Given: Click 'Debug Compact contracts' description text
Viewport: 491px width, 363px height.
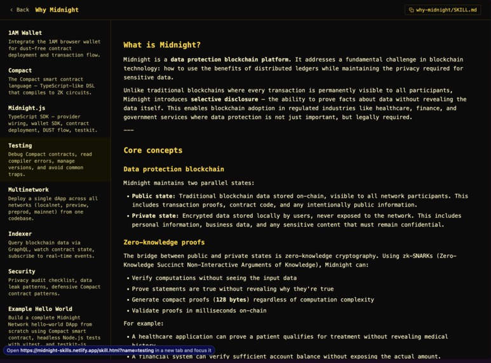Looking at the screenshot, I should pos(50,164).
